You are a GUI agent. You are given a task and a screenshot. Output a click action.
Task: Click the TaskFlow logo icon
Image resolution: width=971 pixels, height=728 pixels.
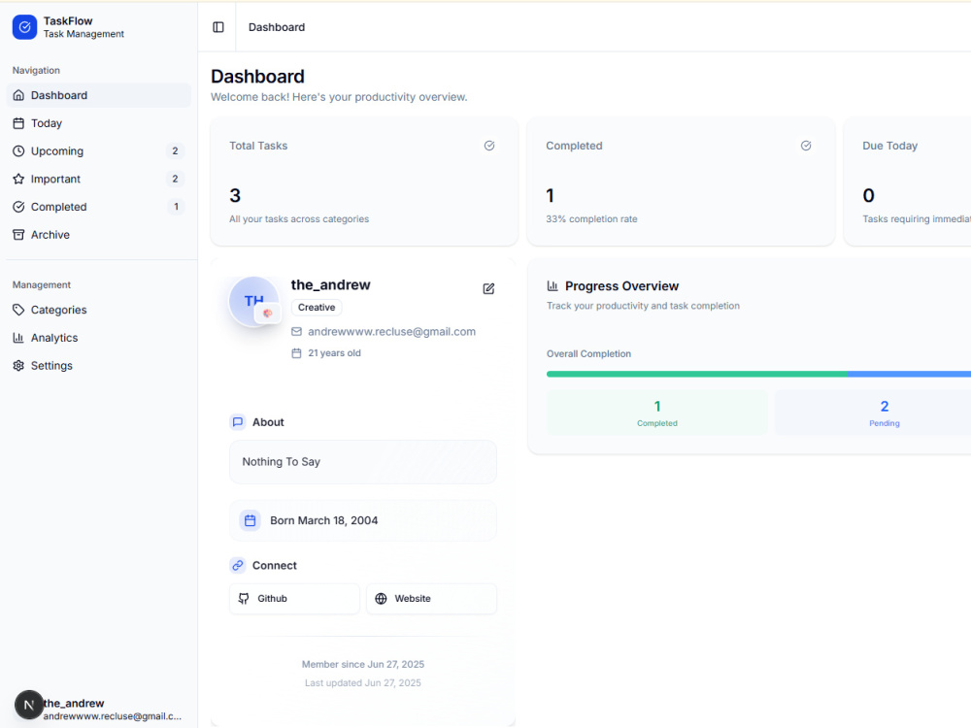coord(25,27)
